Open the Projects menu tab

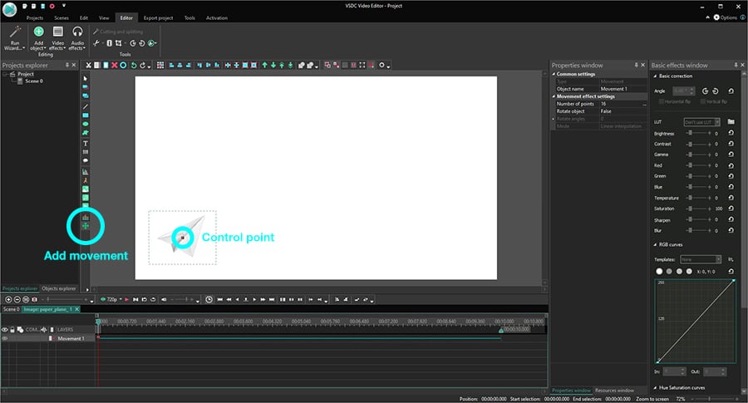pyautogui.click(x=35, y=18)
